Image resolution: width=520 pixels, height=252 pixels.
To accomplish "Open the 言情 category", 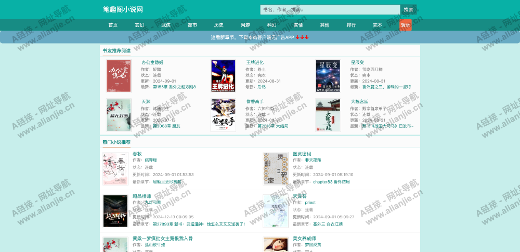I will click(x=298, y=25).
